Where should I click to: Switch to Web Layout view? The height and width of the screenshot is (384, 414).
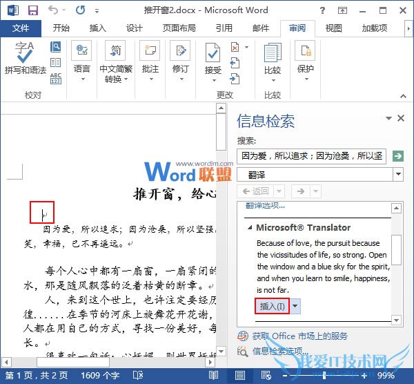(266, 375)
